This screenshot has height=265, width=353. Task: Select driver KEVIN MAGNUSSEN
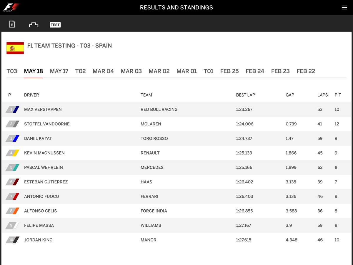pos(44,153)
